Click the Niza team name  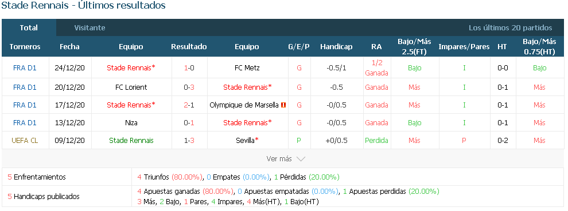131,122
